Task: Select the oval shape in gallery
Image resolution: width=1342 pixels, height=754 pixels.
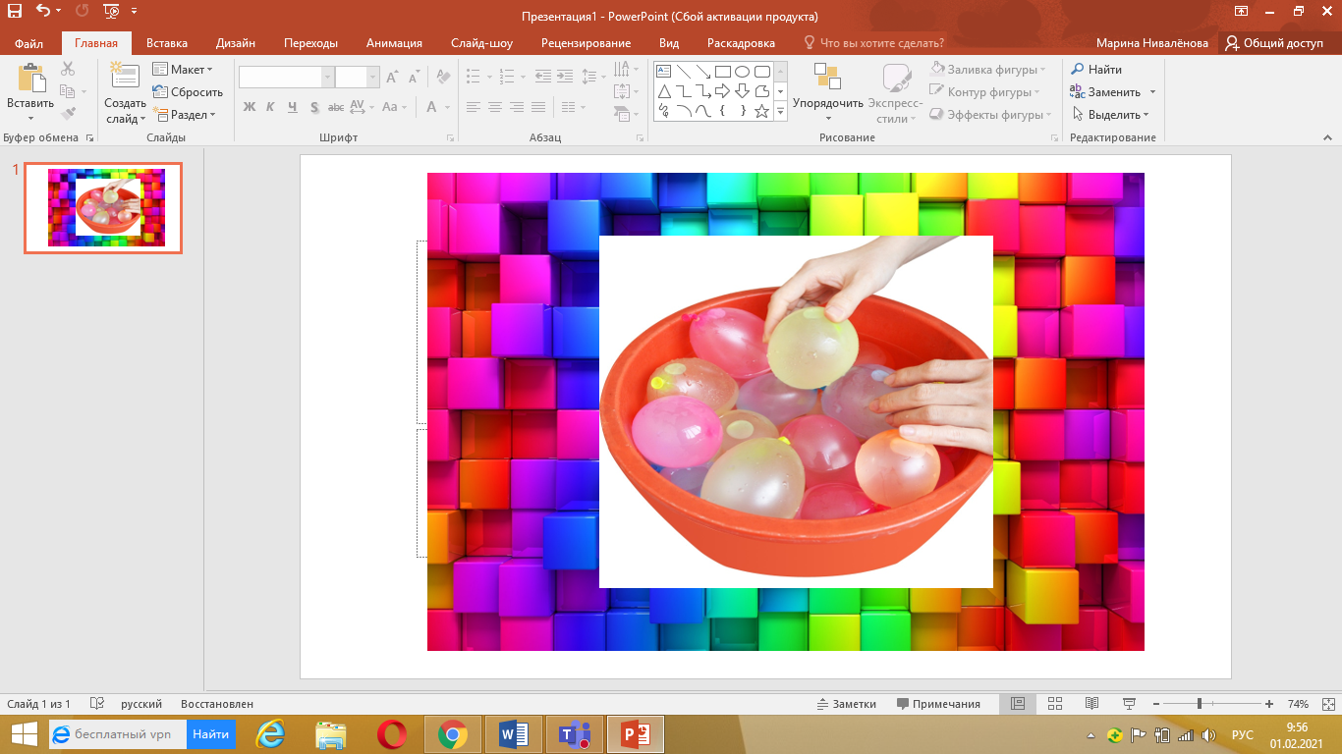Action: pos(742,72)
